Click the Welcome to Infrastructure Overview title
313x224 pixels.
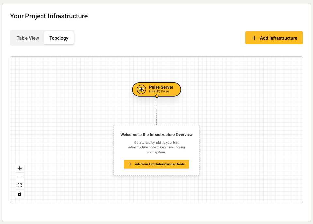coord(156,135)
